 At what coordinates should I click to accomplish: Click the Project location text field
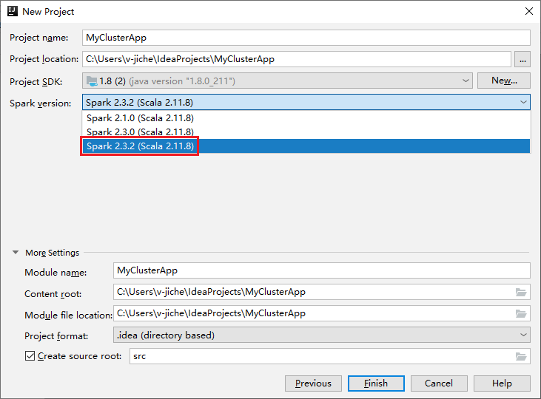(297, 59)
